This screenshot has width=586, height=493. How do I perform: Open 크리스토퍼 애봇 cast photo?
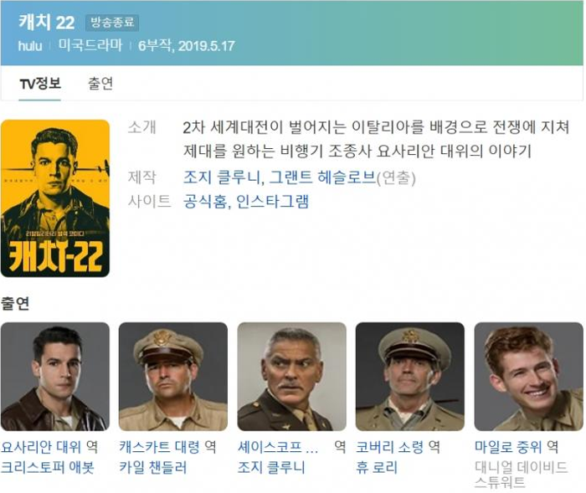55,377
